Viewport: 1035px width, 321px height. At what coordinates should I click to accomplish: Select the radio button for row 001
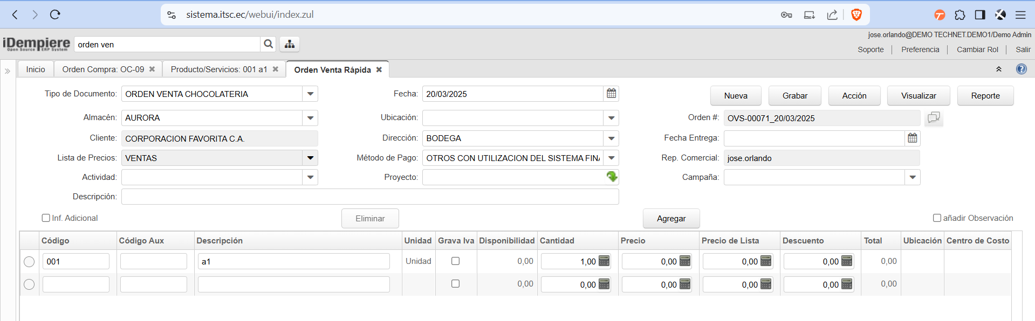pyautogui.click(x=29, y=262)
